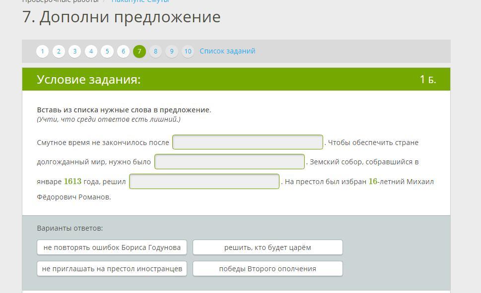Click the active task 7 circle
Viewport: 481px width, 293px height.
click(x=139, y=51)
